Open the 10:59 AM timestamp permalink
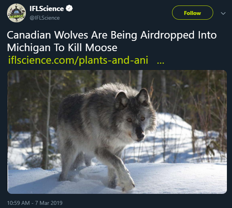 18,203
